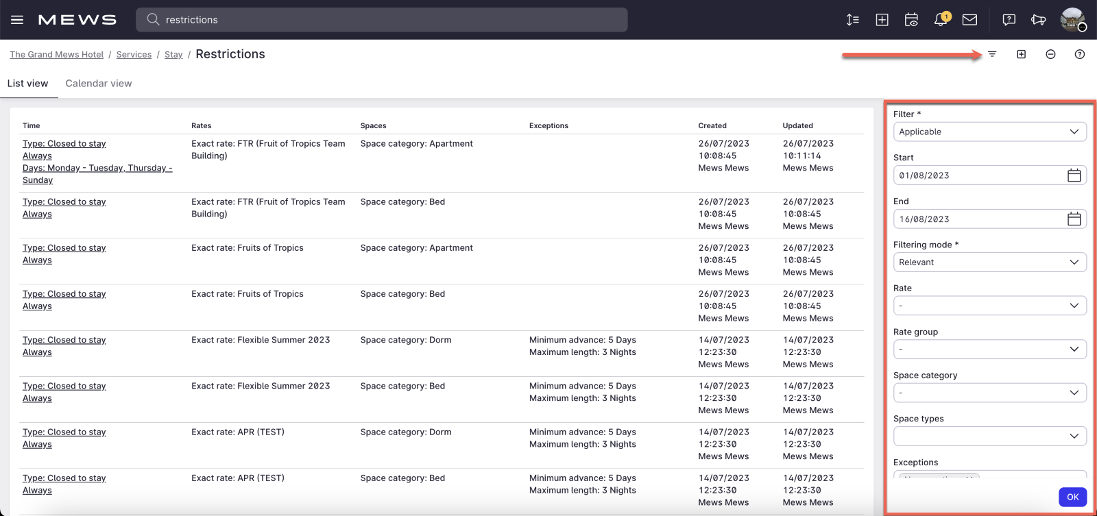The height and width of the screenshot is (516, 1097).
Task: Expand the Filtering mode dropdown
Action: (x=990, y=262)
